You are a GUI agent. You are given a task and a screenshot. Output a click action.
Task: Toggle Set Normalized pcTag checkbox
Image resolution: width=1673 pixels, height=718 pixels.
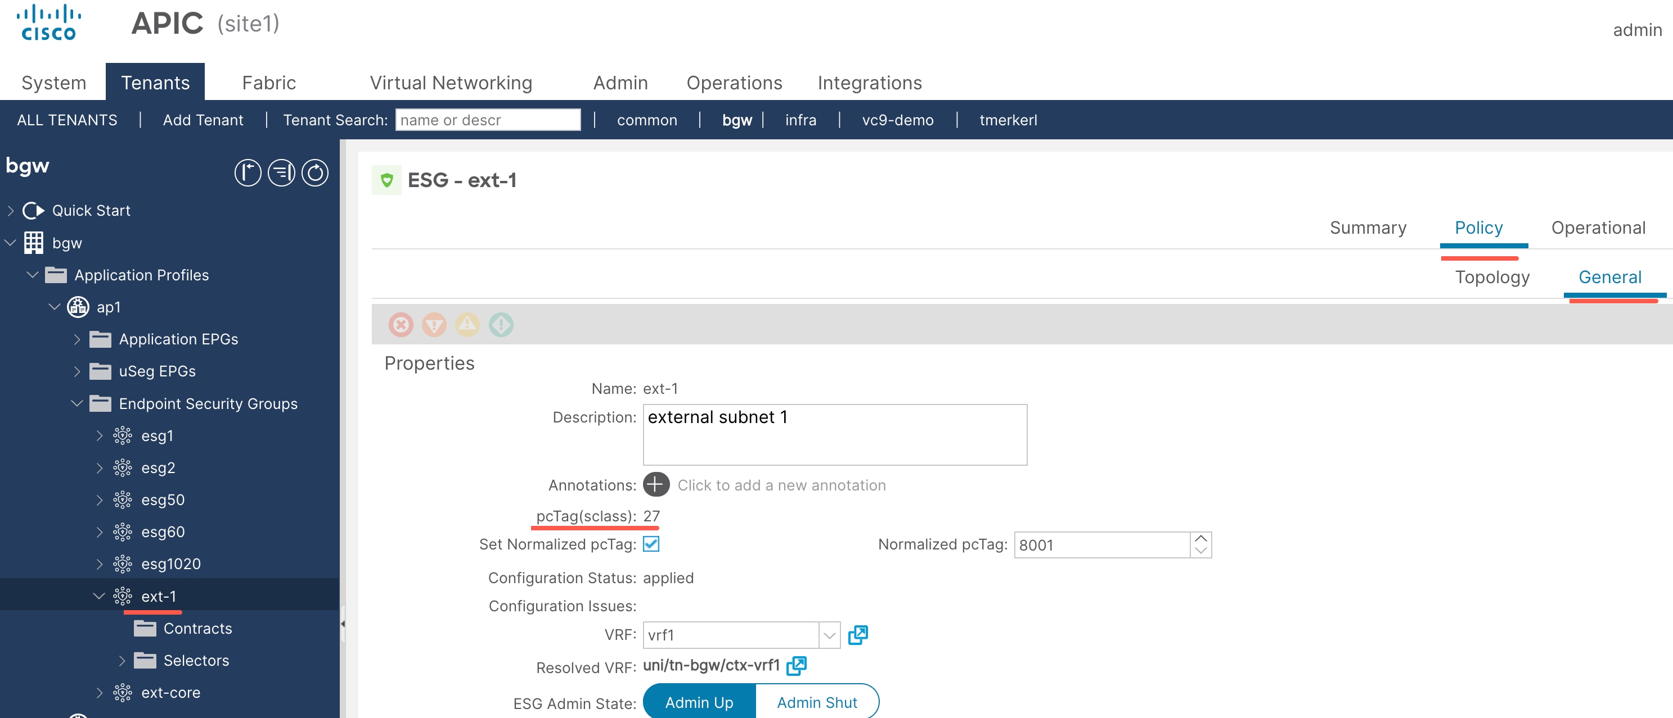[651, 543]
